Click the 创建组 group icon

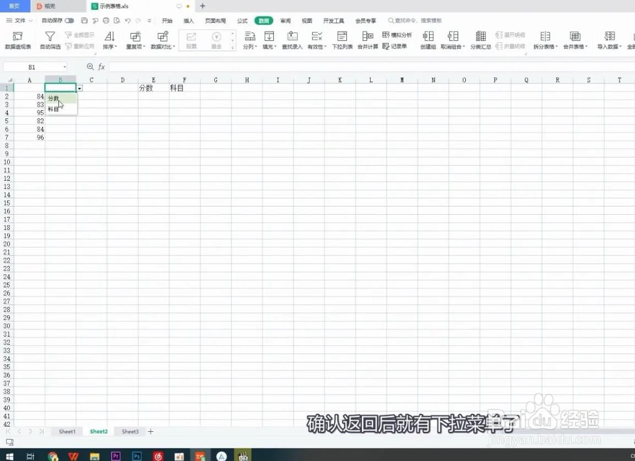tap(428, 36)
